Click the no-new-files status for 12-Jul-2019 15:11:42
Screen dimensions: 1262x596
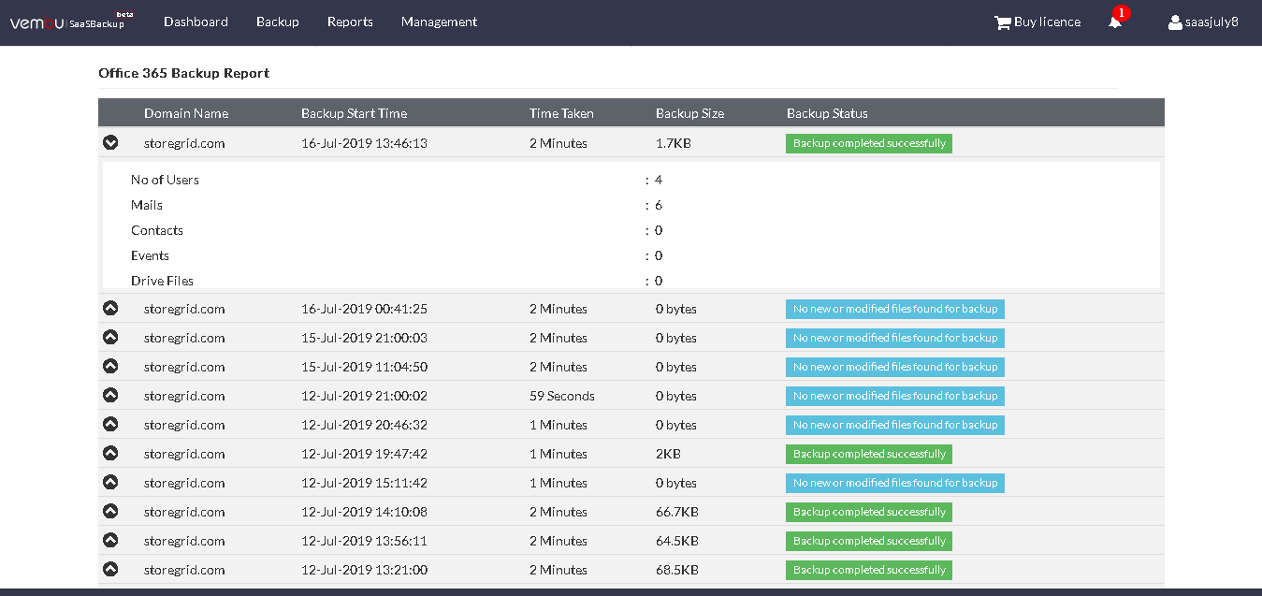(x=895, y=483)
